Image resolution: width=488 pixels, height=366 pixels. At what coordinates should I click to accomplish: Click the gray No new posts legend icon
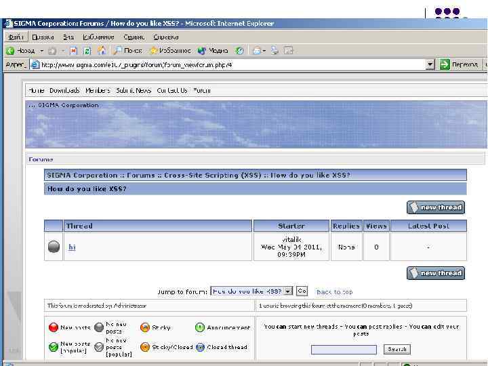coord(99,327)
